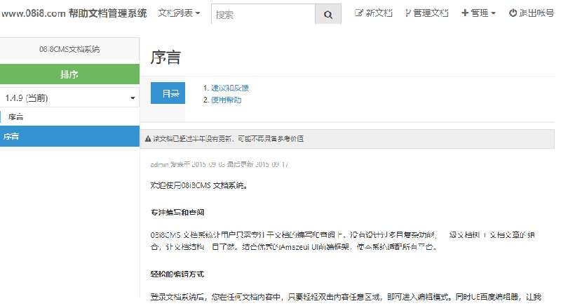This screenshot has width=561, height=306.
Task: Click the green 排序 button
Action: pos(69,74)
